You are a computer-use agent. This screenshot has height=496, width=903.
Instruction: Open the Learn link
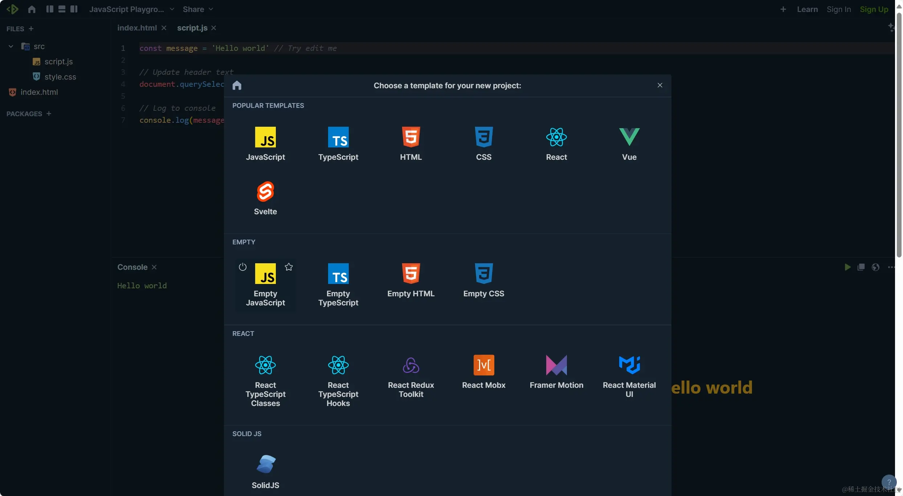807,9
